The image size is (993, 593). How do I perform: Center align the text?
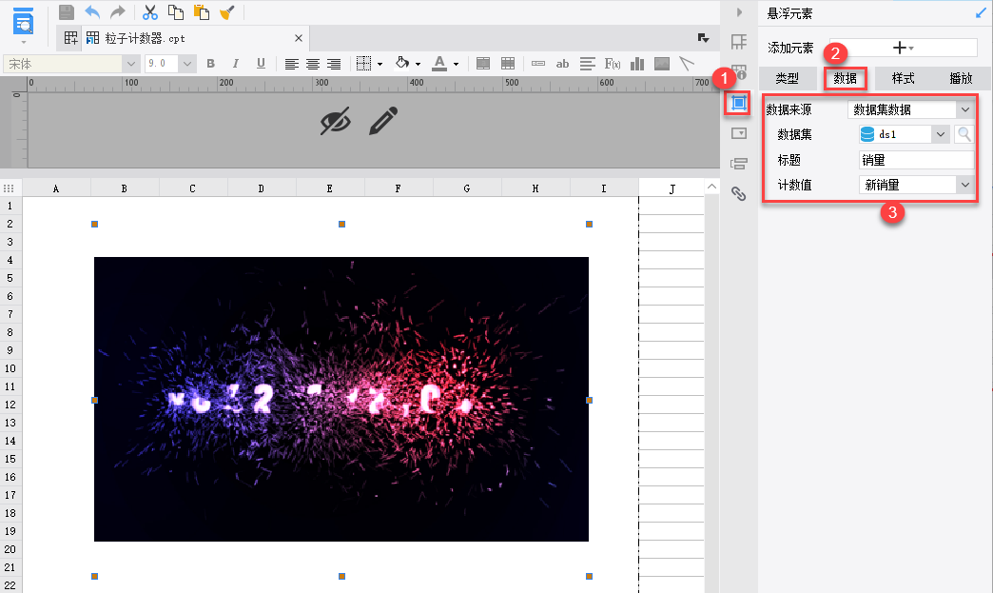coord(313,64)
